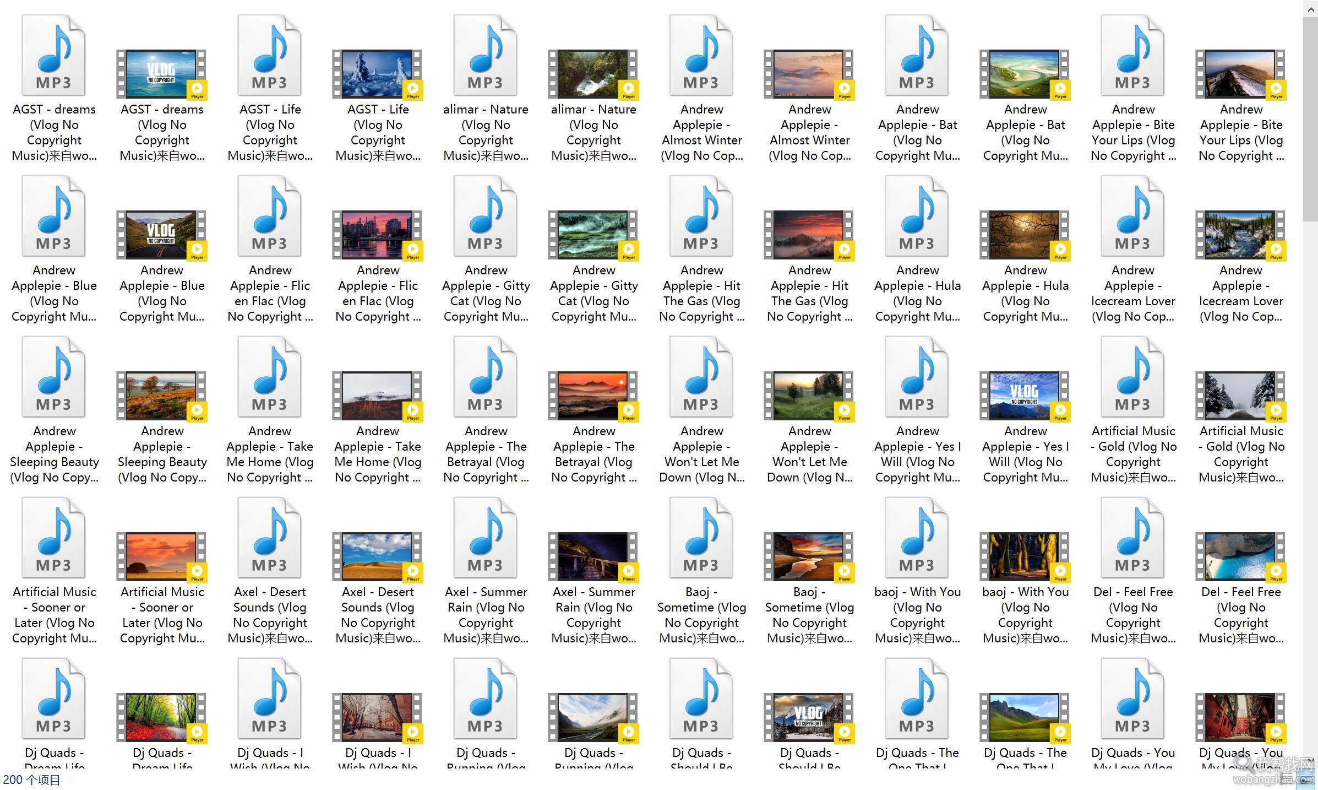Image resolution: width=1318 pixels, height=790 pixels.
Task: Click the AGST - Life MP3 file icon
Action: coord(269,55)
